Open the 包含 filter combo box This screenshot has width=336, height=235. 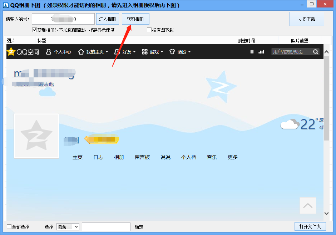click(68, 227)
